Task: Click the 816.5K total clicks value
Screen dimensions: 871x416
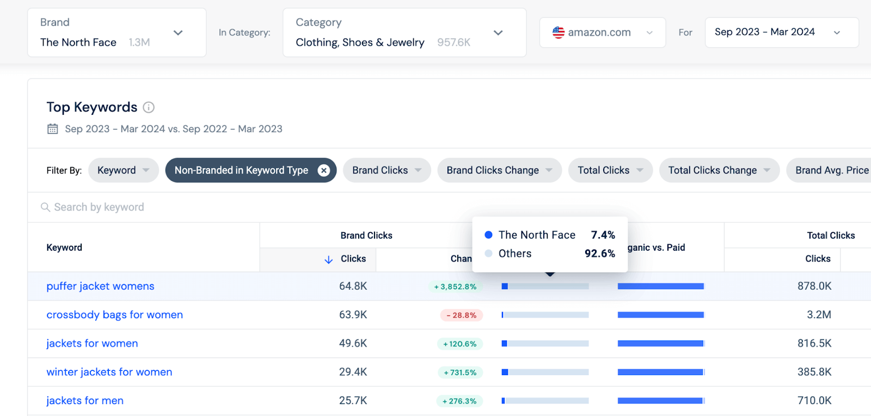Action: point(814,344)
